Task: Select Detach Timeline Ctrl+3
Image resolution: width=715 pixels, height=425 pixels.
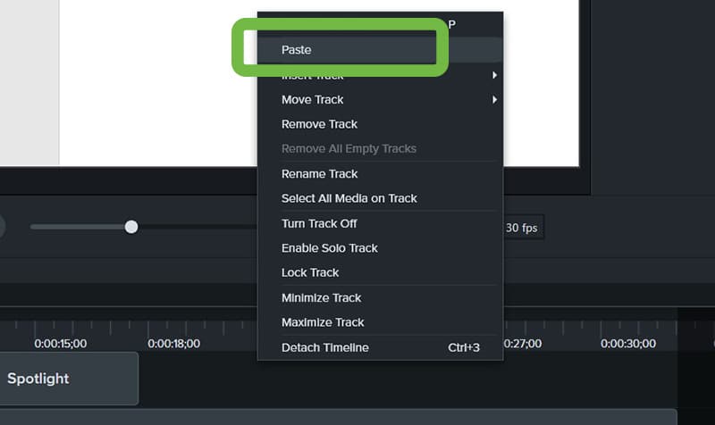Action: click(380, 347)
